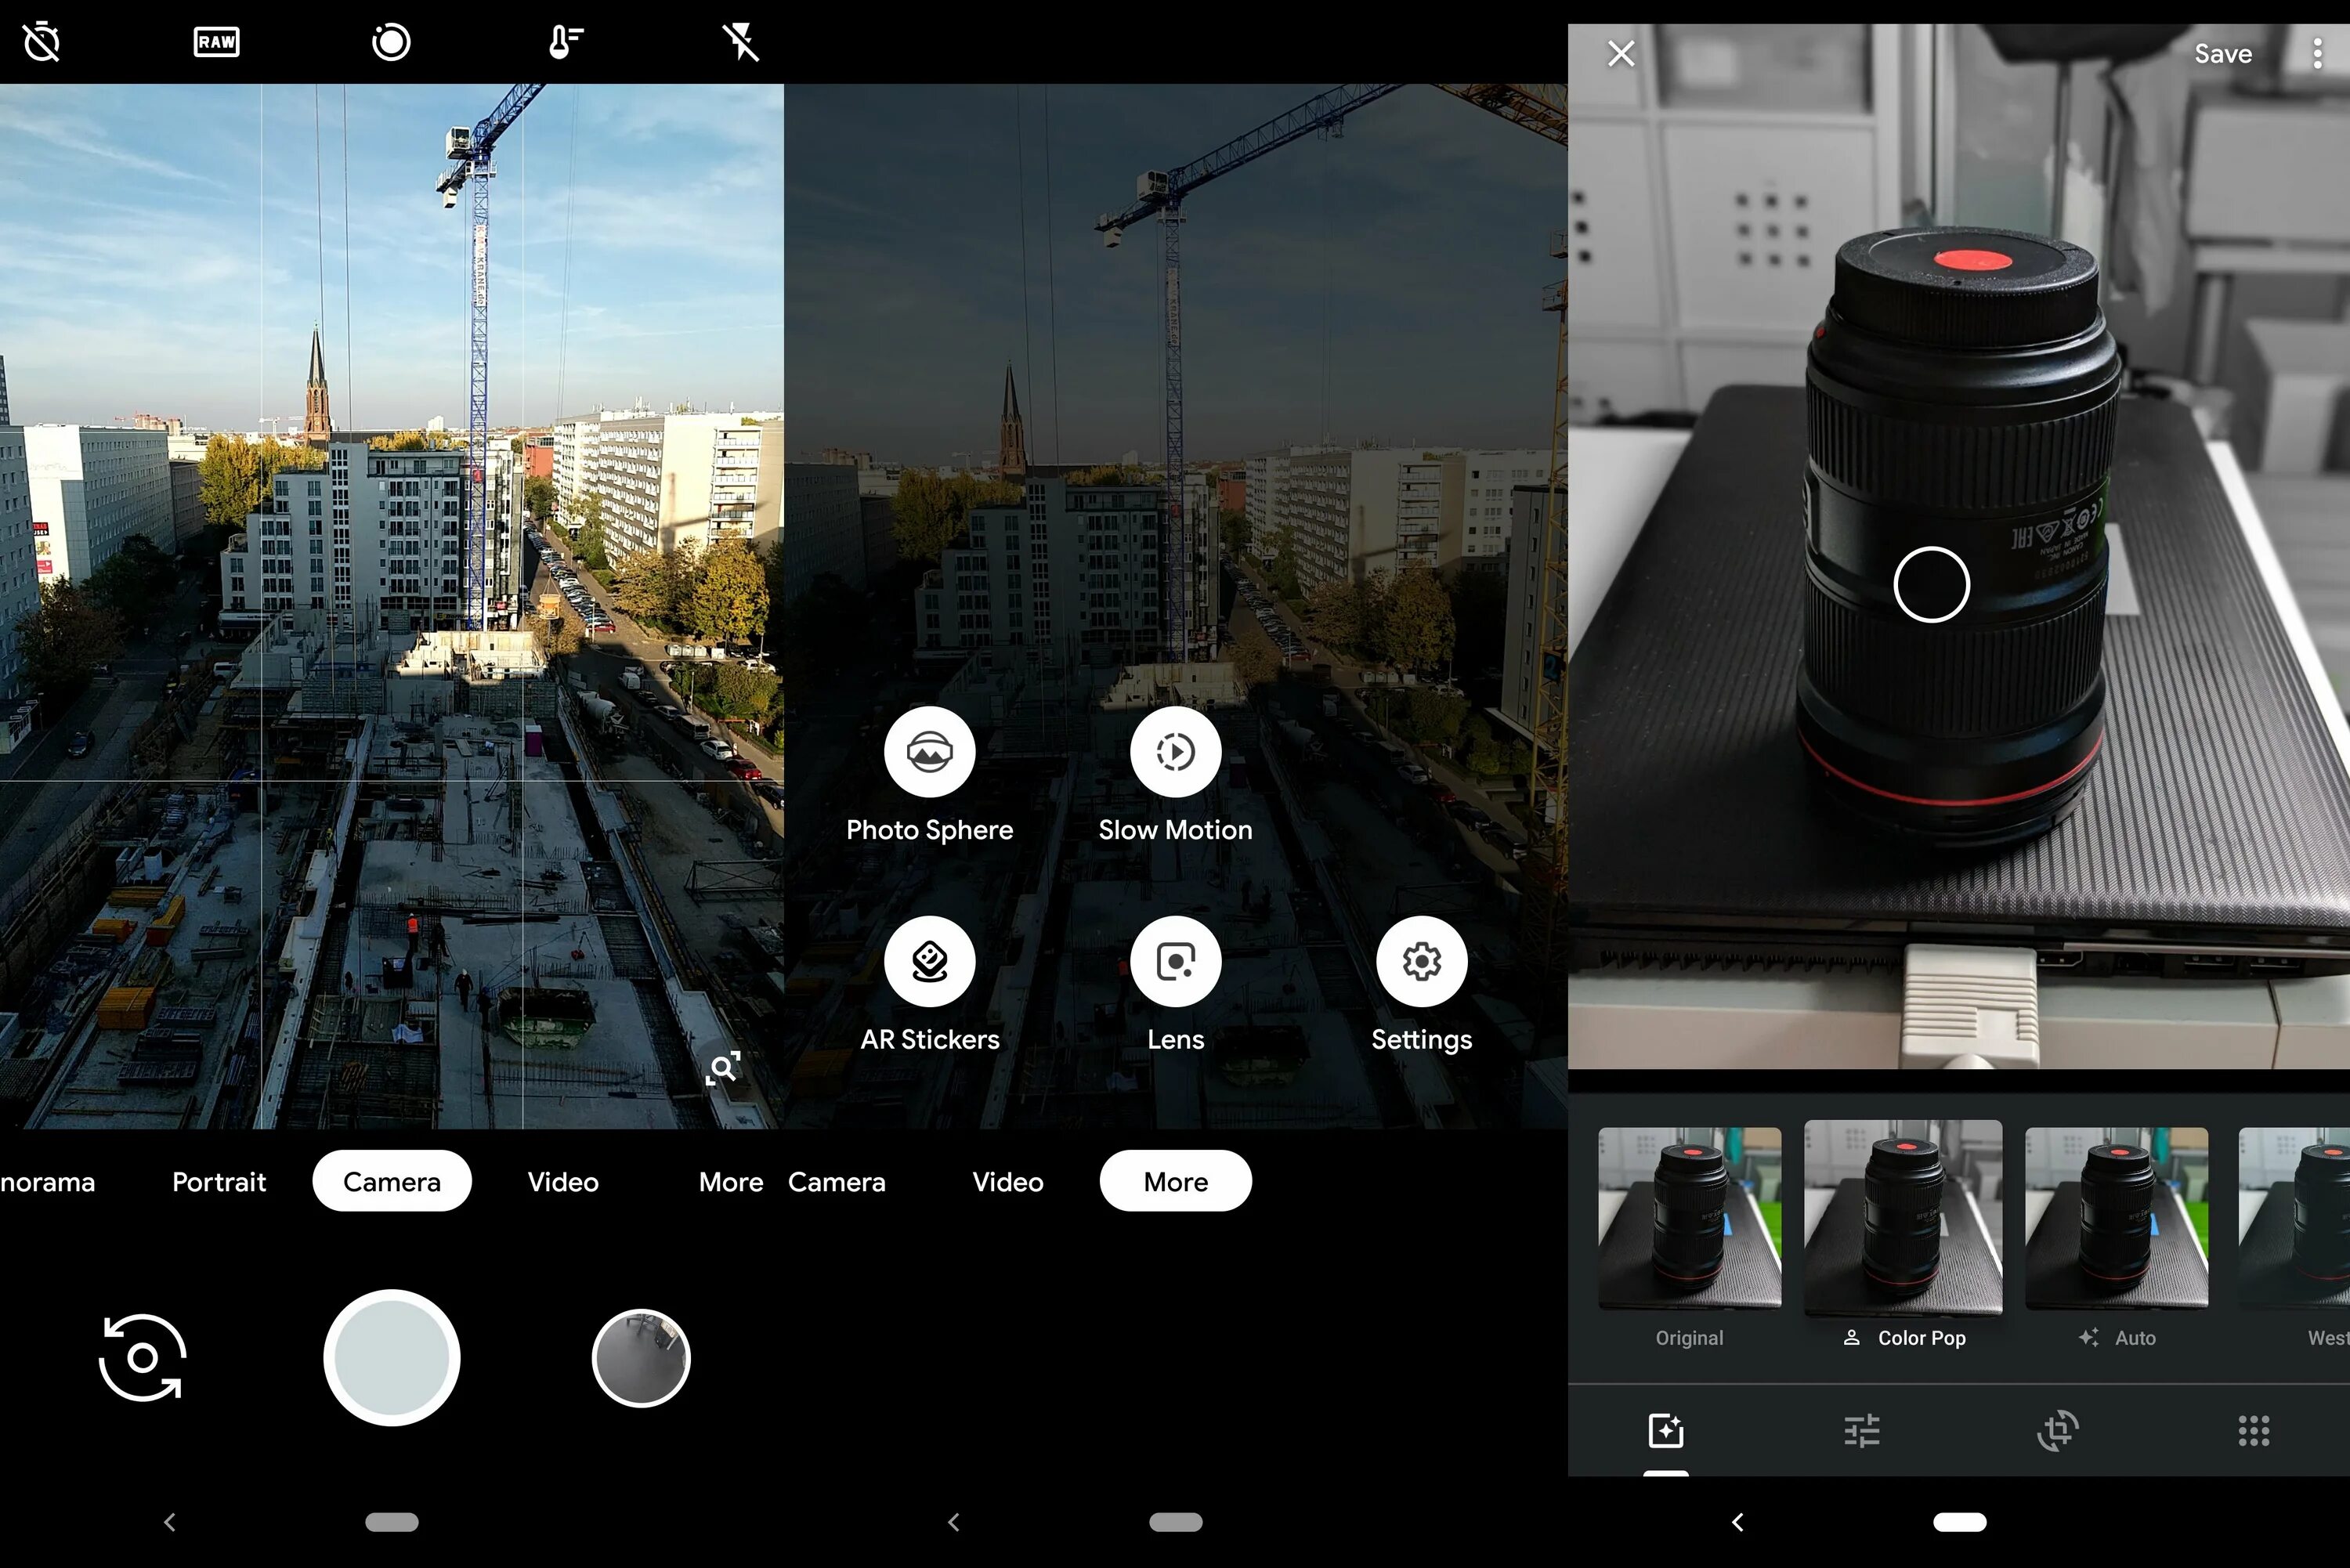Open Photo Sphere camera mode

(927, 753)
